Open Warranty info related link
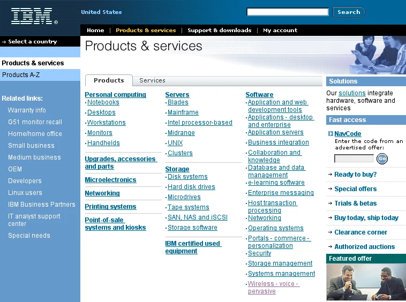 (x=27, y=110)
